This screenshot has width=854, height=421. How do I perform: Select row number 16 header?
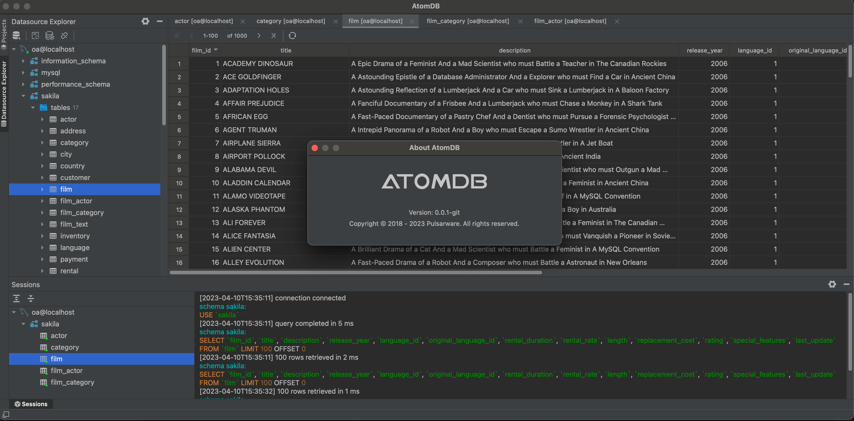point(179,262)
